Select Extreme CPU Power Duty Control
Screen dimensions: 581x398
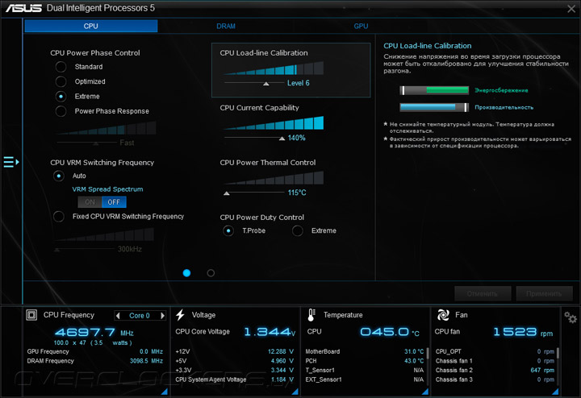[x=297, y=230]
